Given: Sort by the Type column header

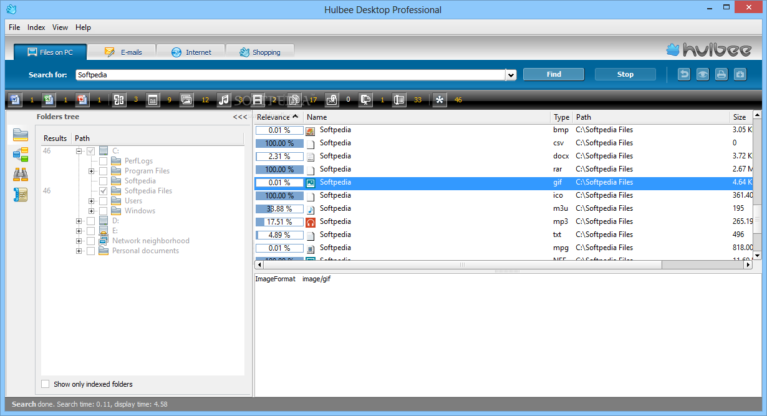Looking at the screenshot, I should tap(562, 117).
